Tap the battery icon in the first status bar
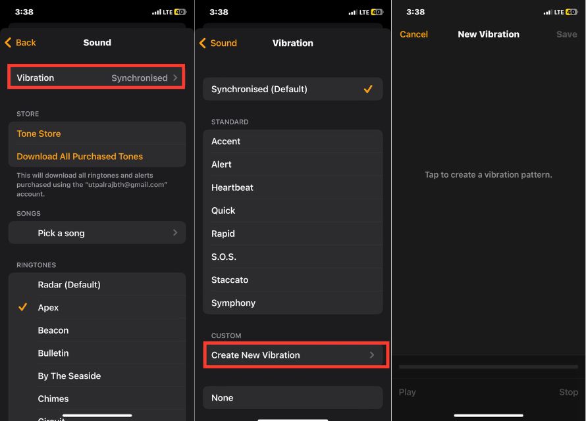The width and height of the screenshot is (586, 421). tap(180, 12)
